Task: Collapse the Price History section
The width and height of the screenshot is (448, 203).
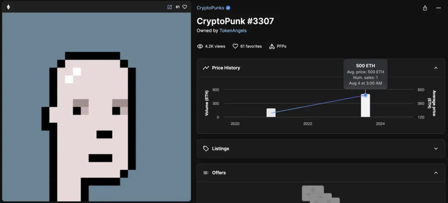Action: tap(436, 68)
